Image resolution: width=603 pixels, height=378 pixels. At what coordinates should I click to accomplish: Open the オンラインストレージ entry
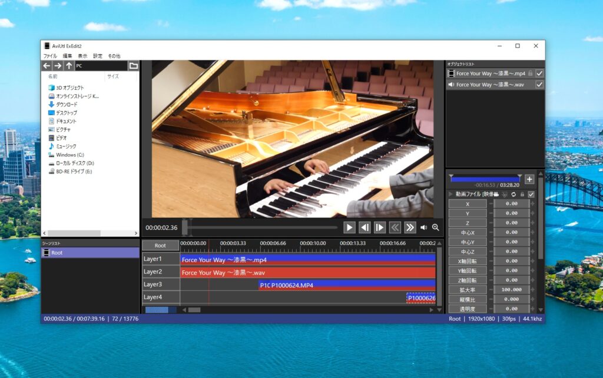pyautogui.click(x=74, y=96)
